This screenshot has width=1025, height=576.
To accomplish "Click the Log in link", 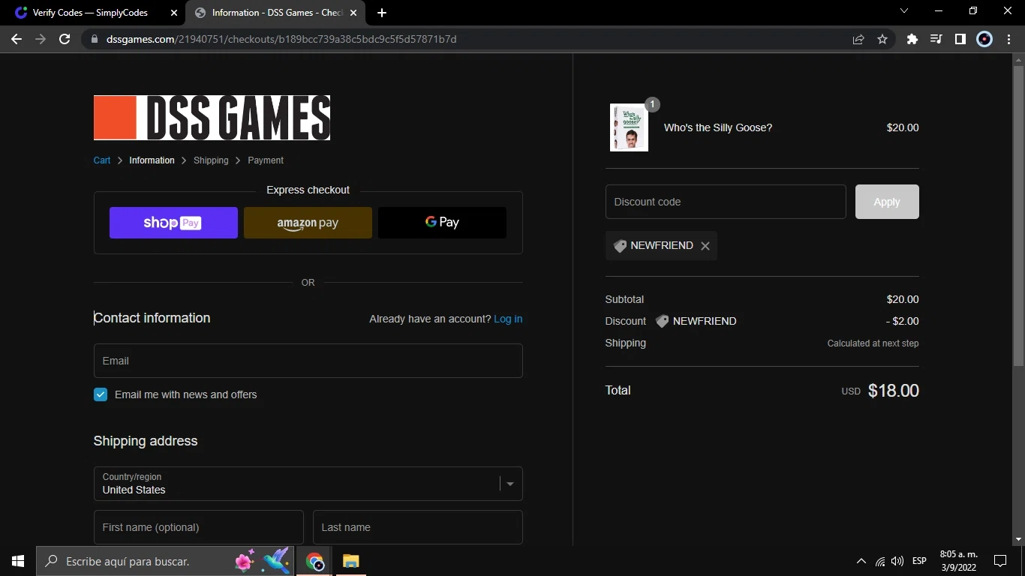I will point(508,319).
